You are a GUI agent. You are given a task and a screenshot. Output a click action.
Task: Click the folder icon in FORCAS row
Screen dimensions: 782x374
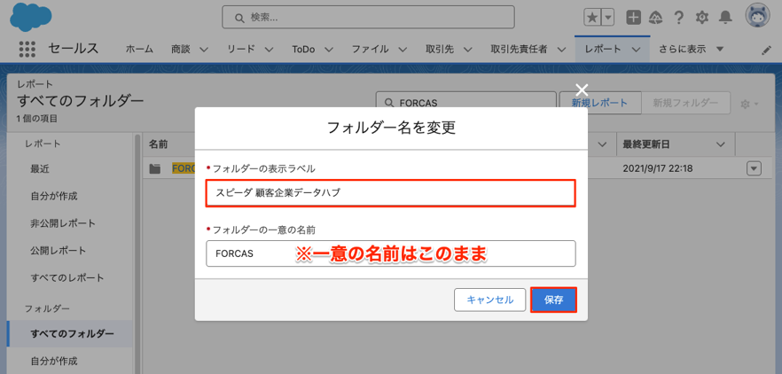coord(155,168)
